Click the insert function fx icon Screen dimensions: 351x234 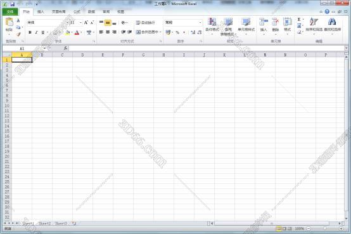pyautogui.click(x=65, y=48)
